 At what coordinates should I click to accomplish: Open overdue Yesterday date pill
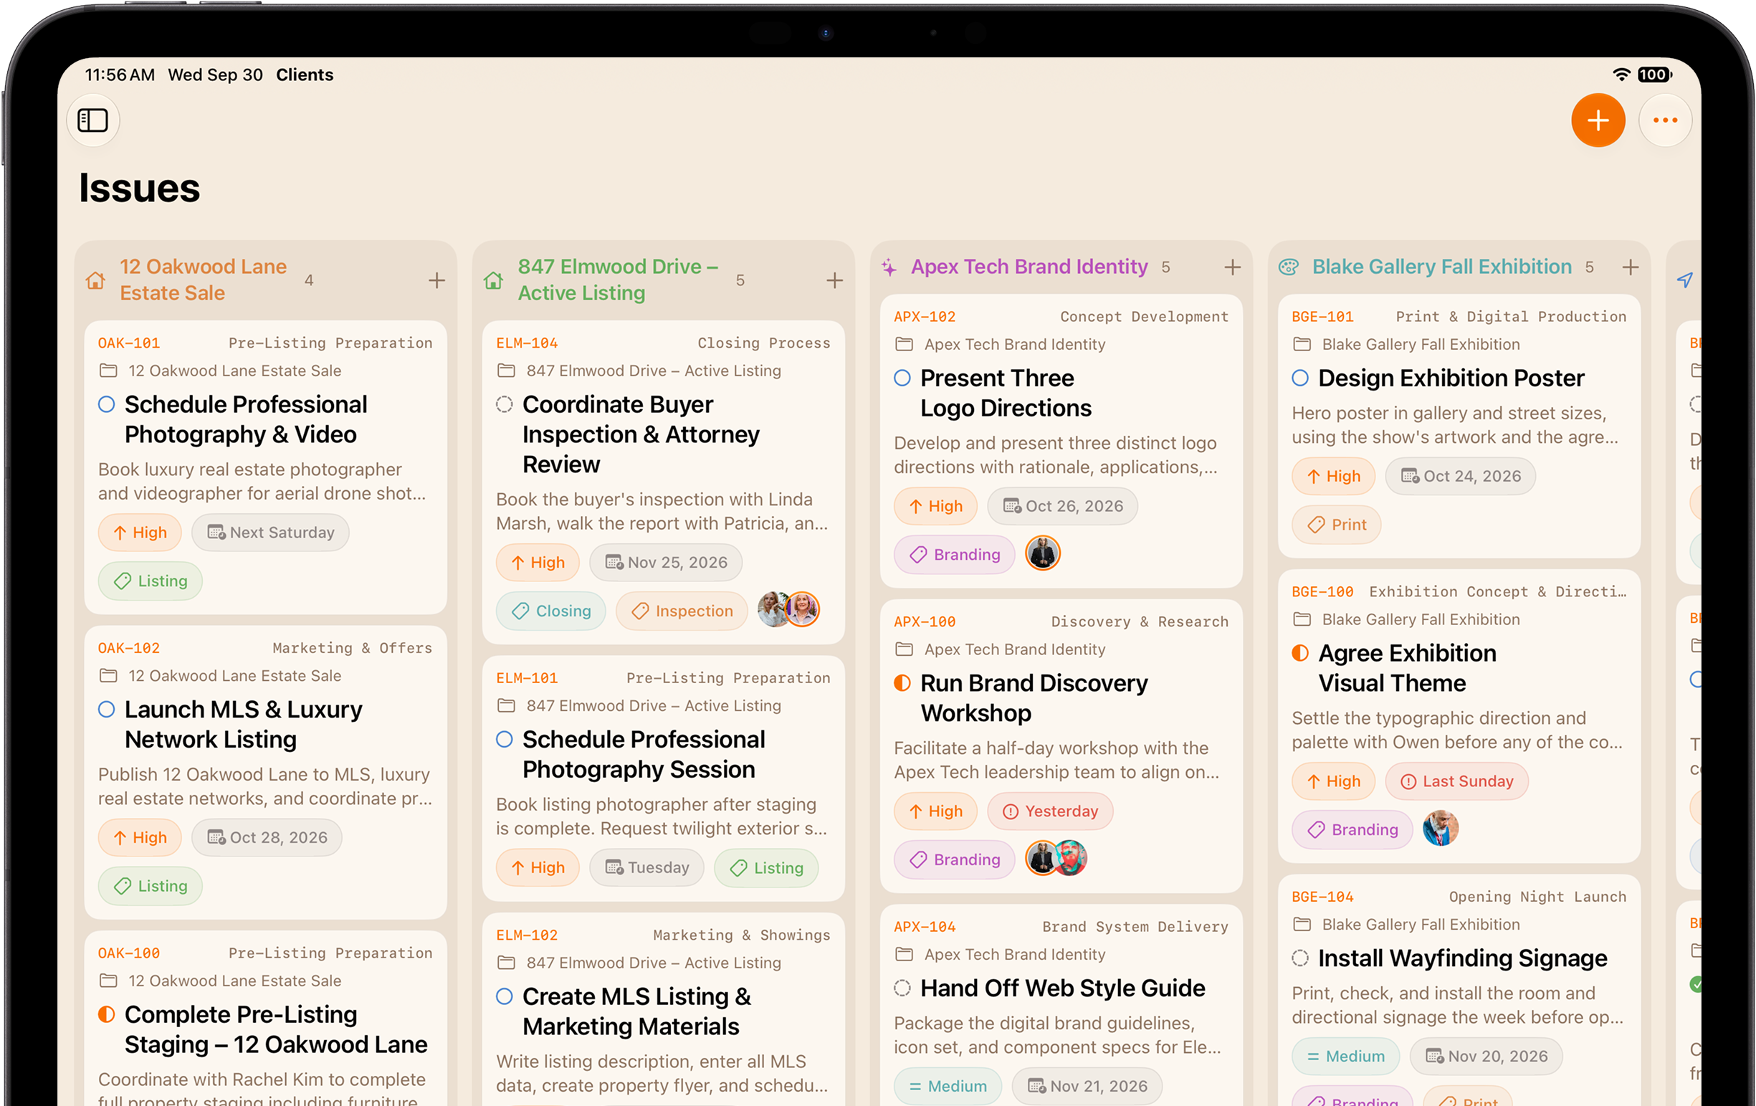(1050, 811)
